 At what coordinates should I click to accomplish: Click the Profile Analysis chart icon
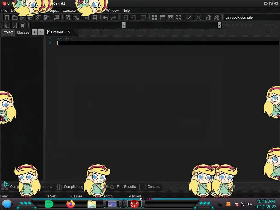pos(208,18)
